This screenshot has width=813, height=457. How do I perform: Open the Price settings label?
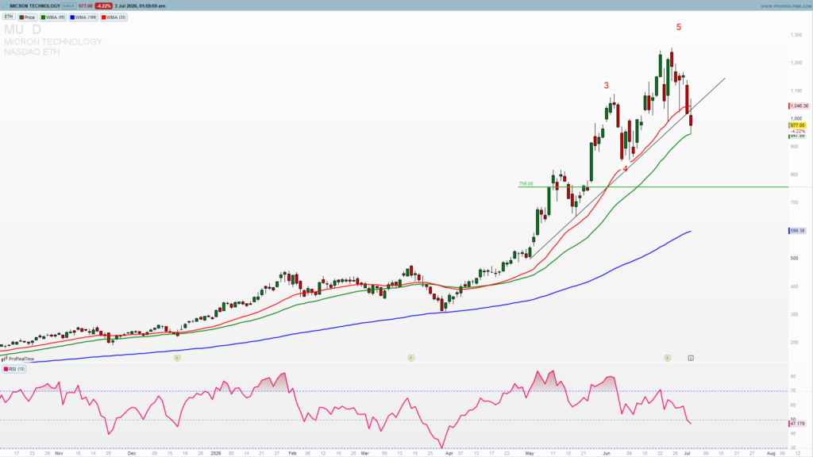coord(28,17)
